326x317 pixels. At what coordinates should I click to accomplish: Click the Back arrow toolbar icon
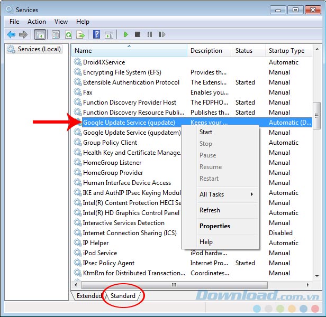[x=11, y=34]
